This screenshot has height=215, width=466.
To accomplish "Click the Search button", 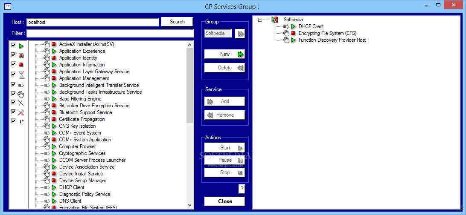I will coord(177,22).
